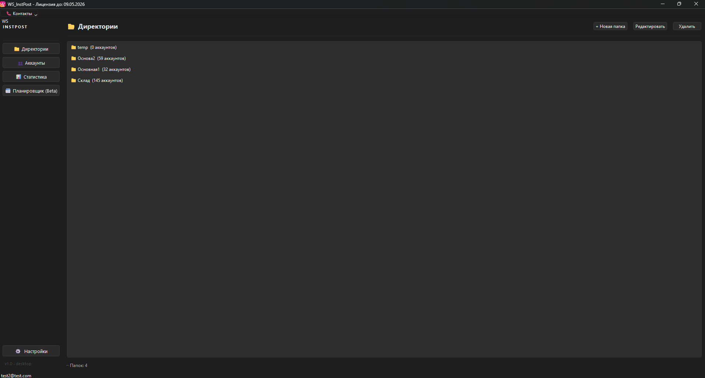Click the phone icon beside Контакты
The width and height of the screenshot is (705, 378).
[x=8, y=13]
